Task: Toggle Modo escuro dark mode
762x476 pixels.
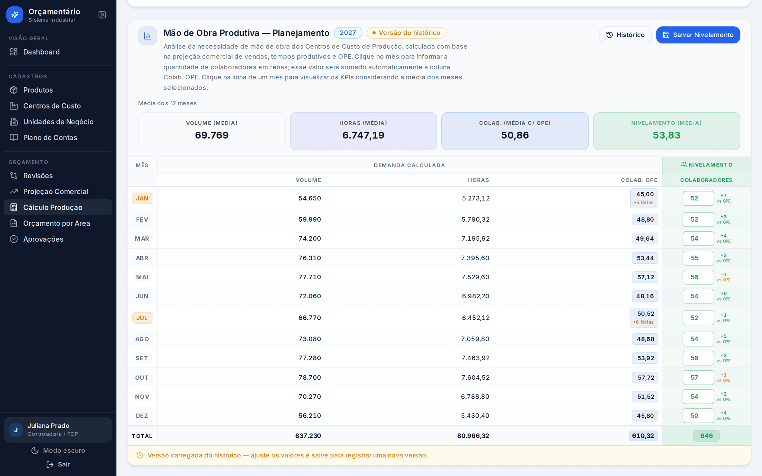Action: point(58,450)
